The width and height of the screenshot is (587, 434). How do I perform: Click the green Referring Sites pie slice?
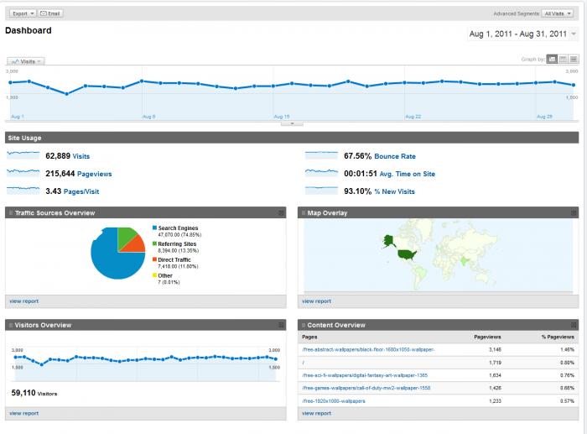(x=126, y=235)
